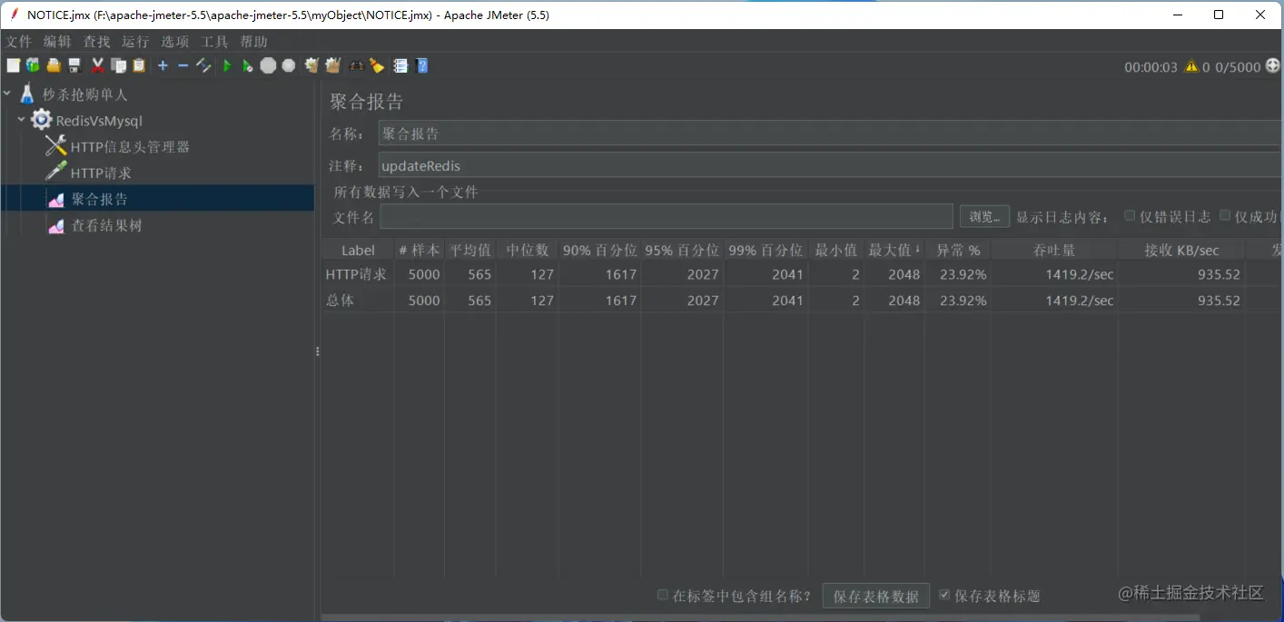
Task: Click the 0/5000 thread counter
Action: click(1238, 66)
